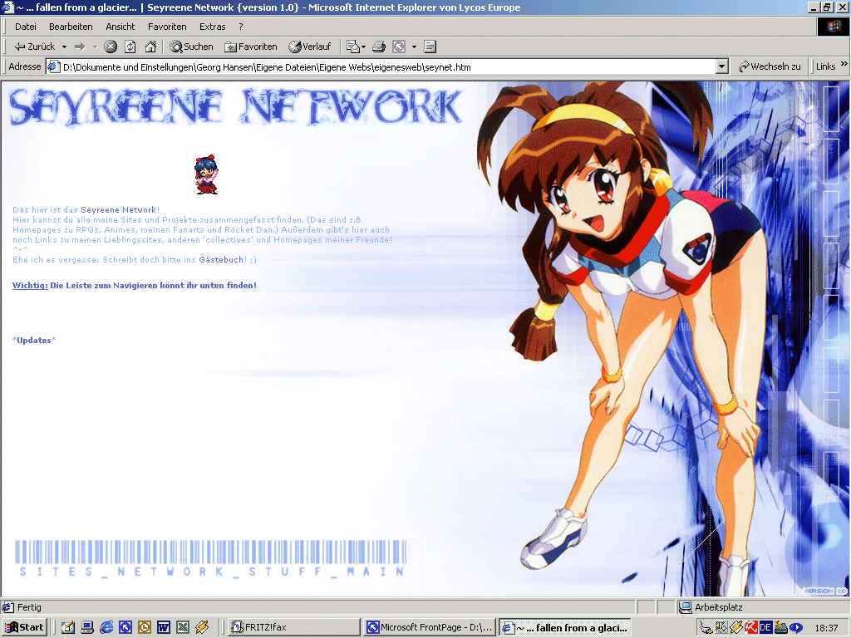851x638 pixels.
Task: Follow the Seyreene Network link in the intro text
Action: click(x=118, y=210)
